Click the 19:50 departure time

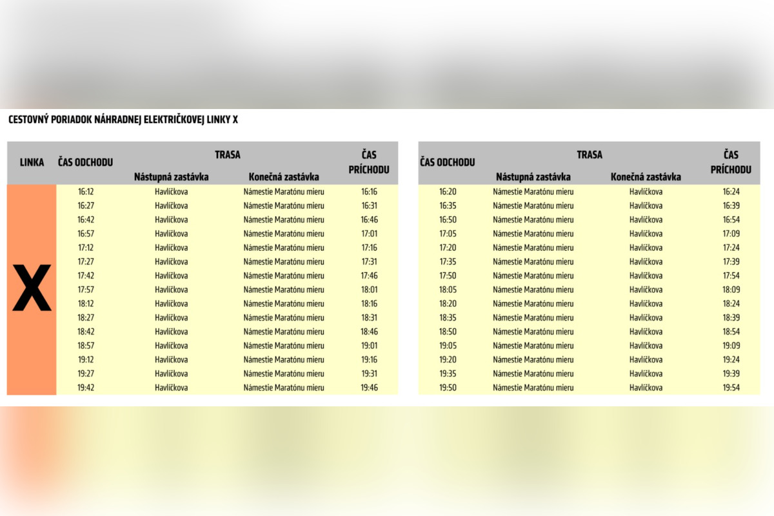click(448, 388)
